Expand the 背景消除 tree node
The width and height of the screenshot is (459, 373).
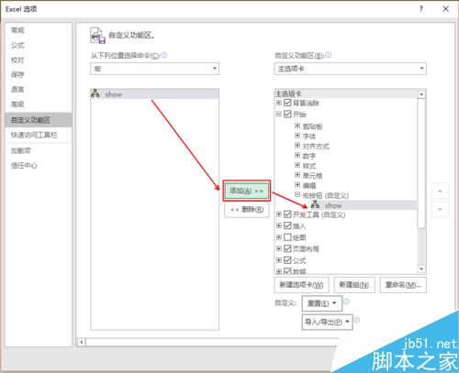[279, 103]
